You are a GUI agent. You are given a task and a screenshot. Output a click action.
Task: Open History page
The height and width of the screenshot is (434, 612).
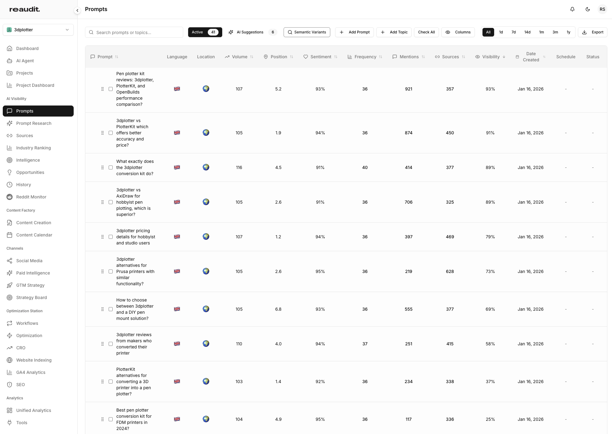click(38, 185)
